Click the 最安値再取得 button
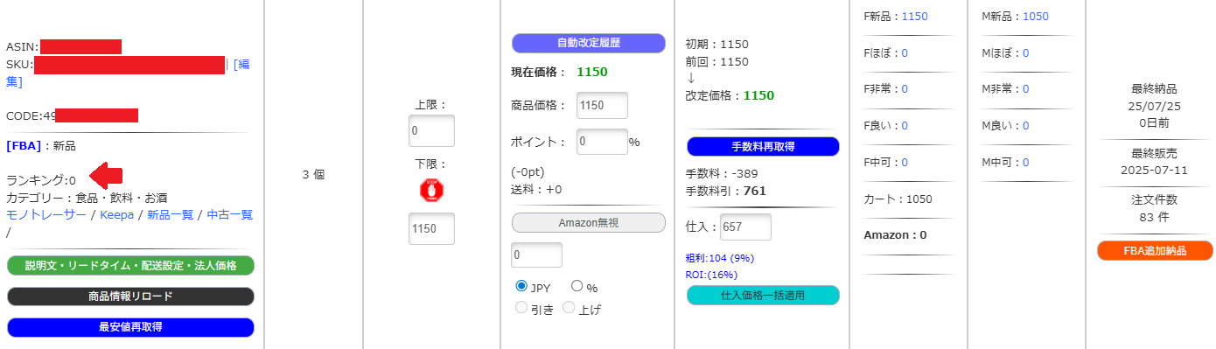This screenshot has height=349, width=1216. [x=130, y=327]
